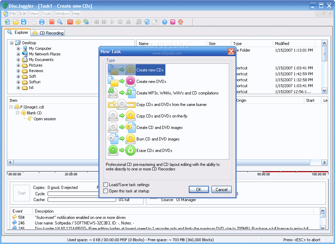Expand the Reviews folder node
Image resolution: width=335 pixels, height=244 pixels.
[18, 71]
